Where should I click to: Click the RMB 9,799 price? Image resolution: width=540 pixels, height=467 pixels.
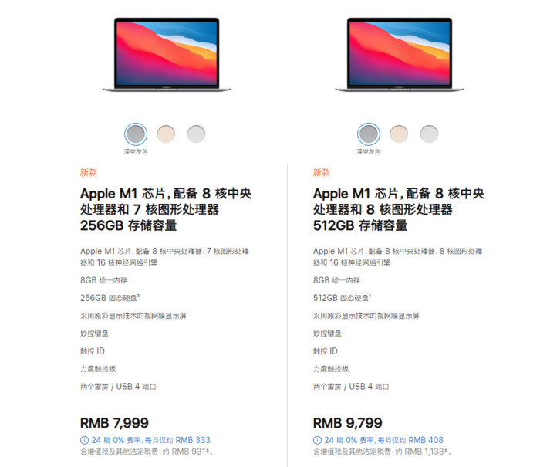click(x=347, y=423)
